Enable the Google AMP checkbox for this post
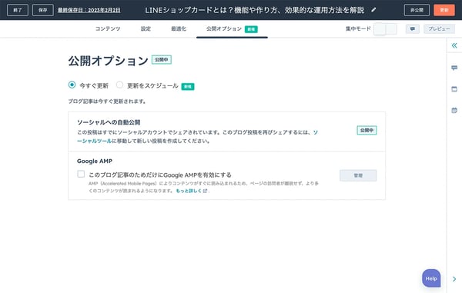This screenshot has height=293, width=462. click(81, 174)
